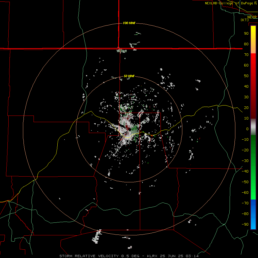Screen dimensions: 258x258
Task: Click the NEXLAB-College of DuPage header text
Action: click(x=229, y=3)
